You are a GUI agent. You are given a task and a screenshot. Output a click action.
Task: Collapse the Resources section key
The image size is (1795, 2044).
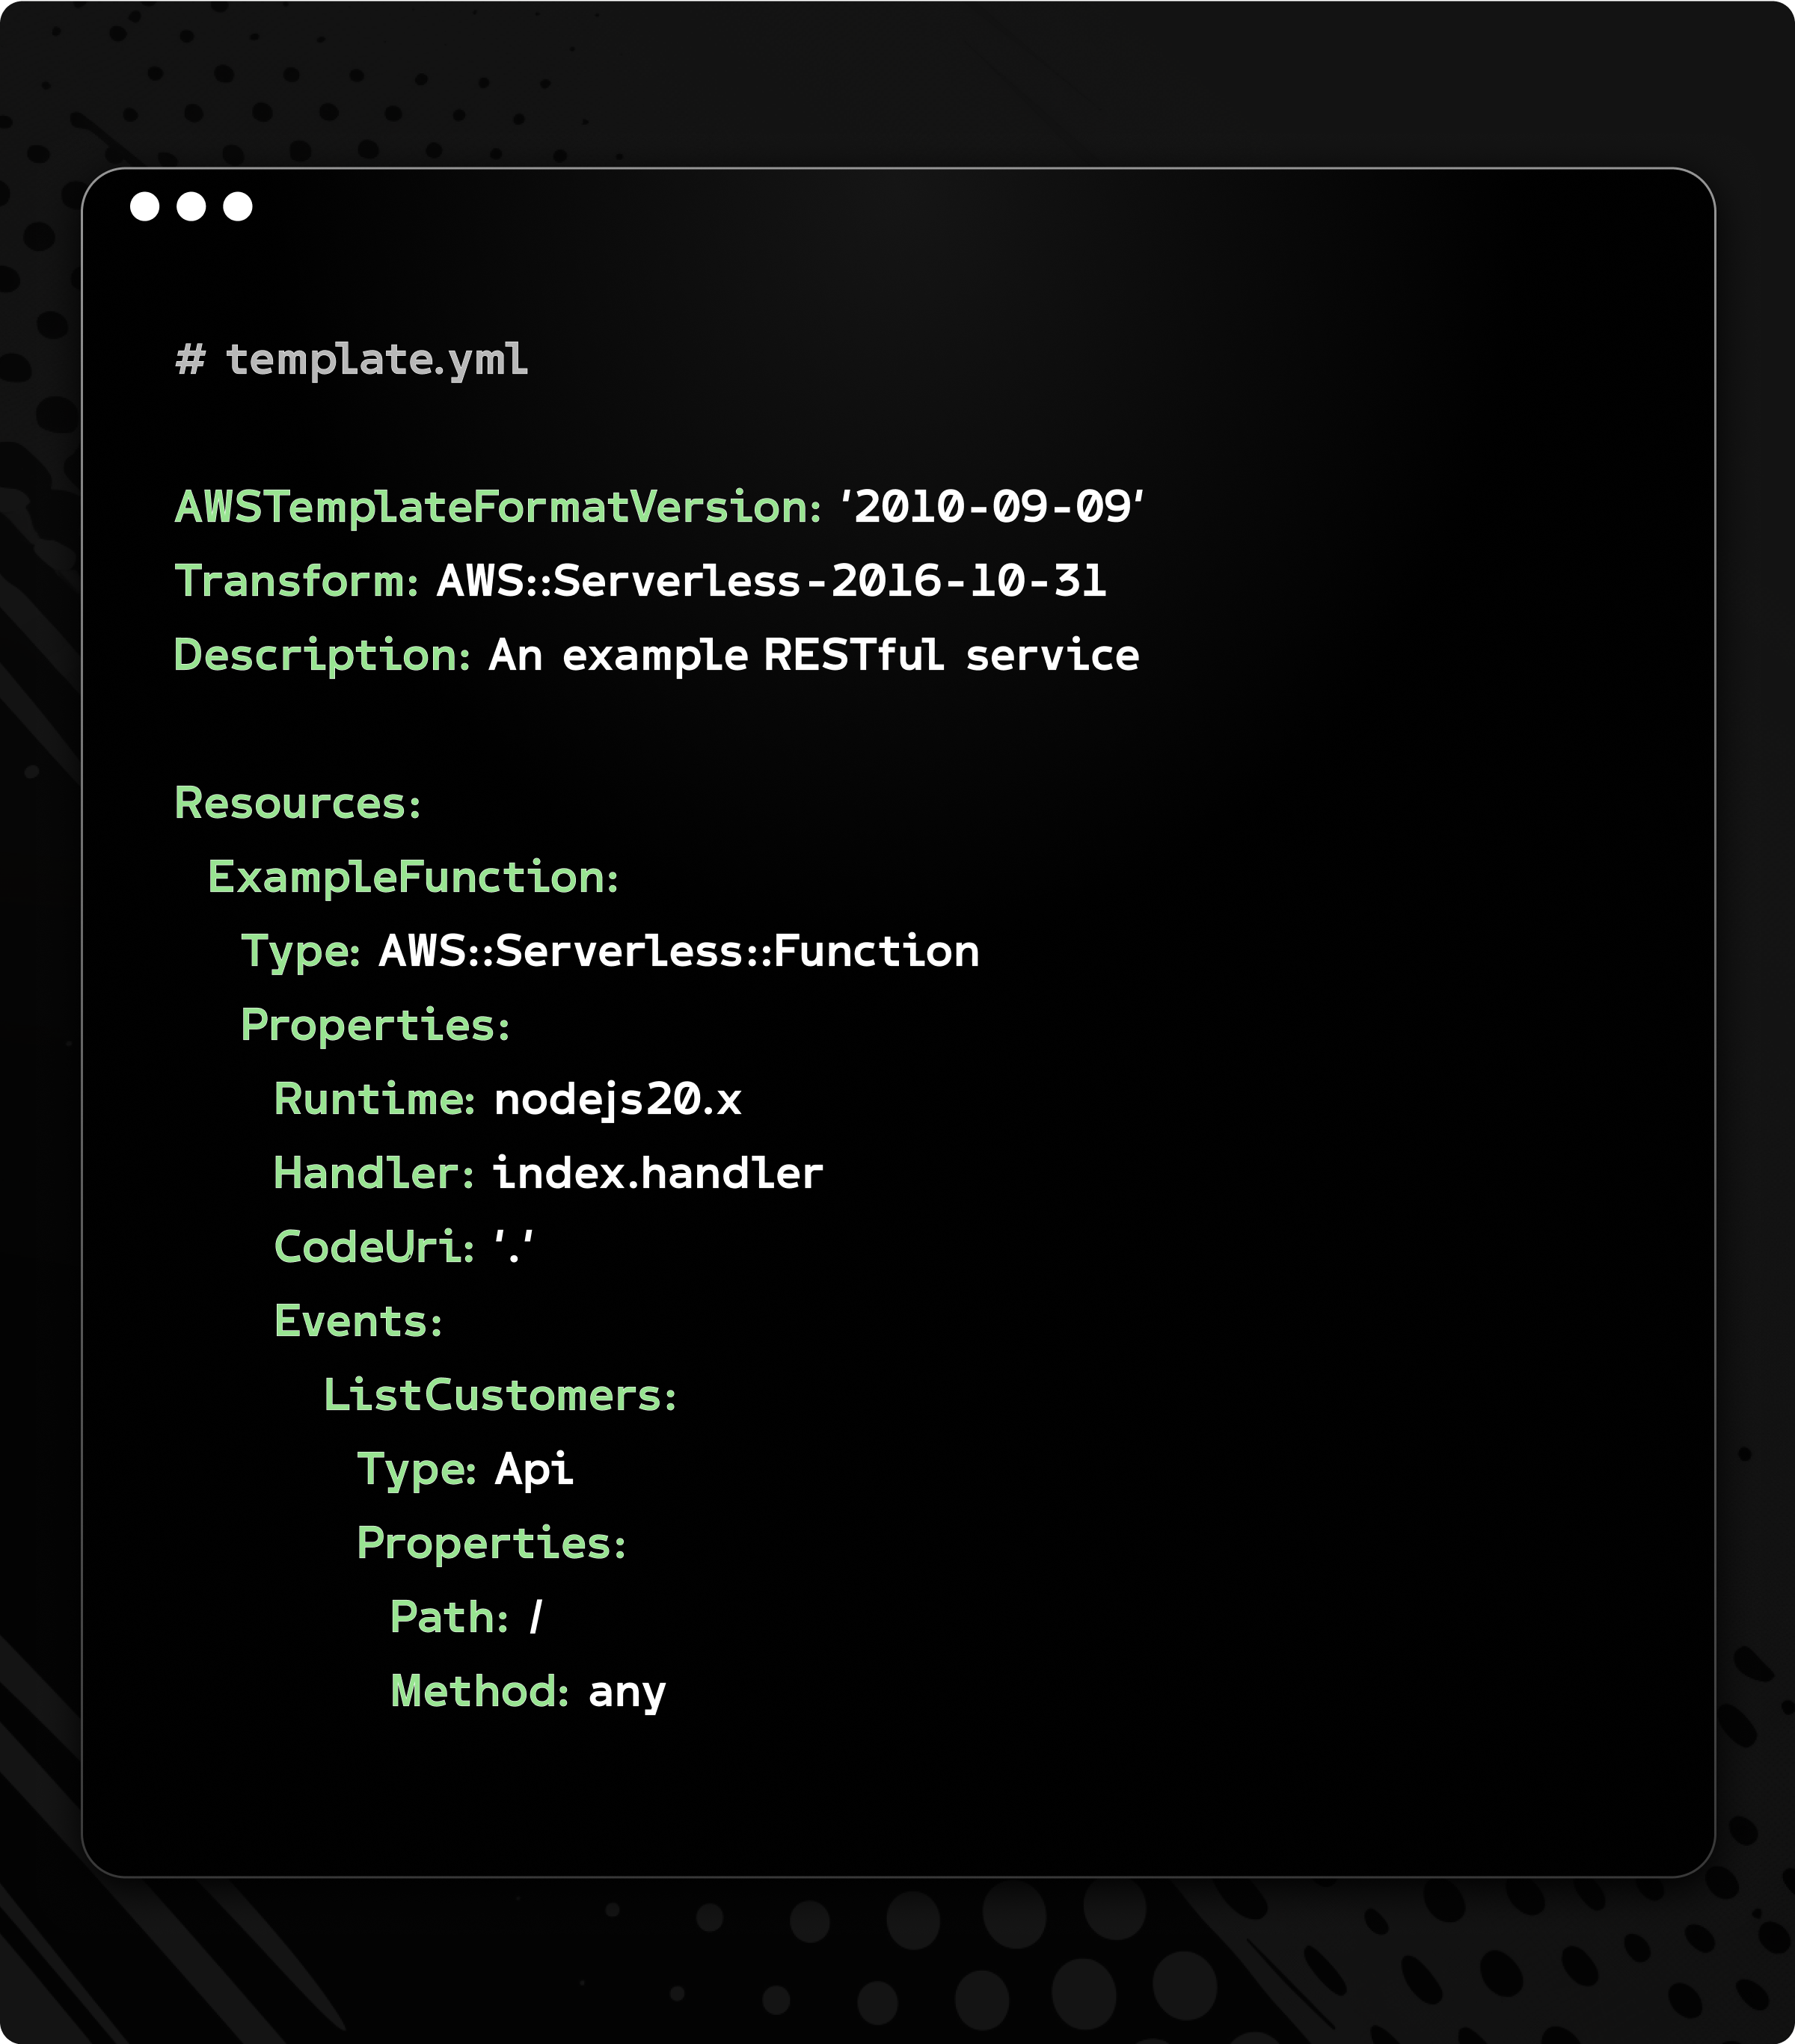(x=297, y=803)
